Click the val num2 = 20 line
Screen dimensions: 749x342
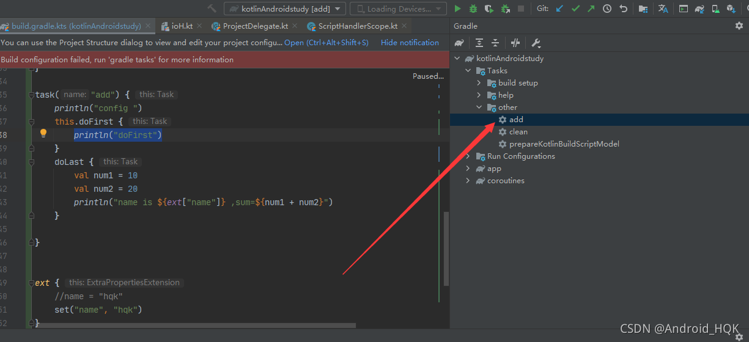(106, 189)
